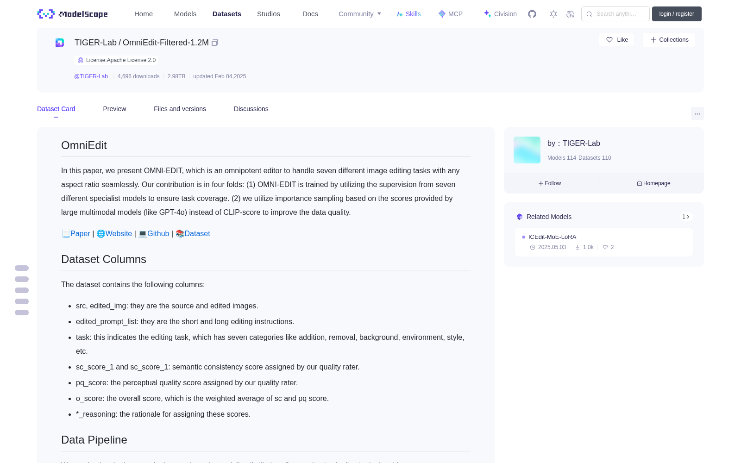Viewport: 741px width, 463px height.
Task: Go to the Home nav item
Action: [144, 14]
